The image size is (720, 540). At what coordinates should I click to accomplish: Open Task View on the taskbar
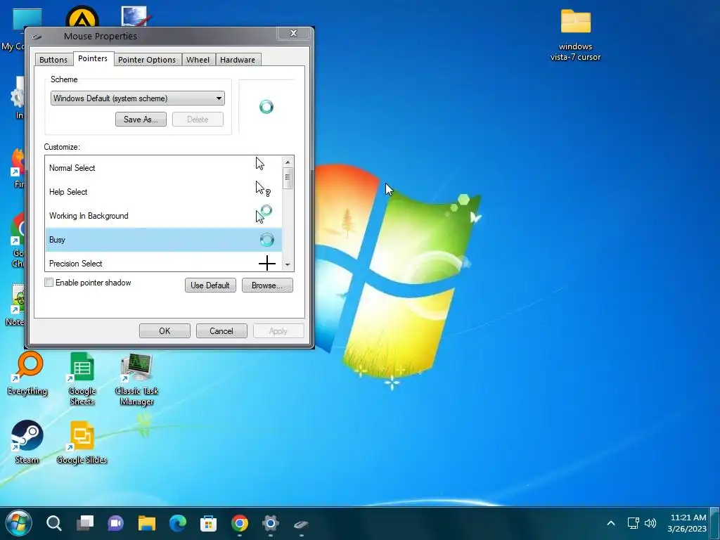point(85,523)
